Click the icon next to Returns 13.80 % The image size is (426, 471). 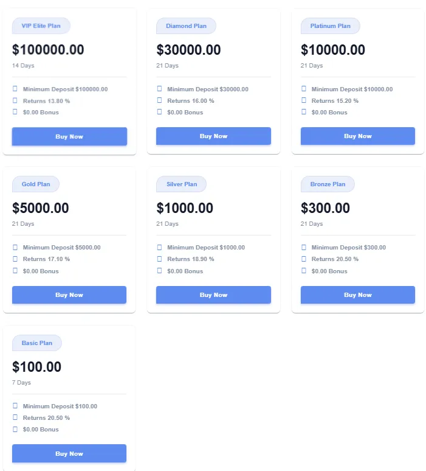point(15,100)
